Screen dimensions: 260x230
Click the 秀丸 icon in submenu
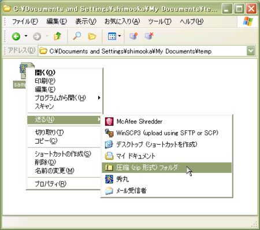point(109,179)
